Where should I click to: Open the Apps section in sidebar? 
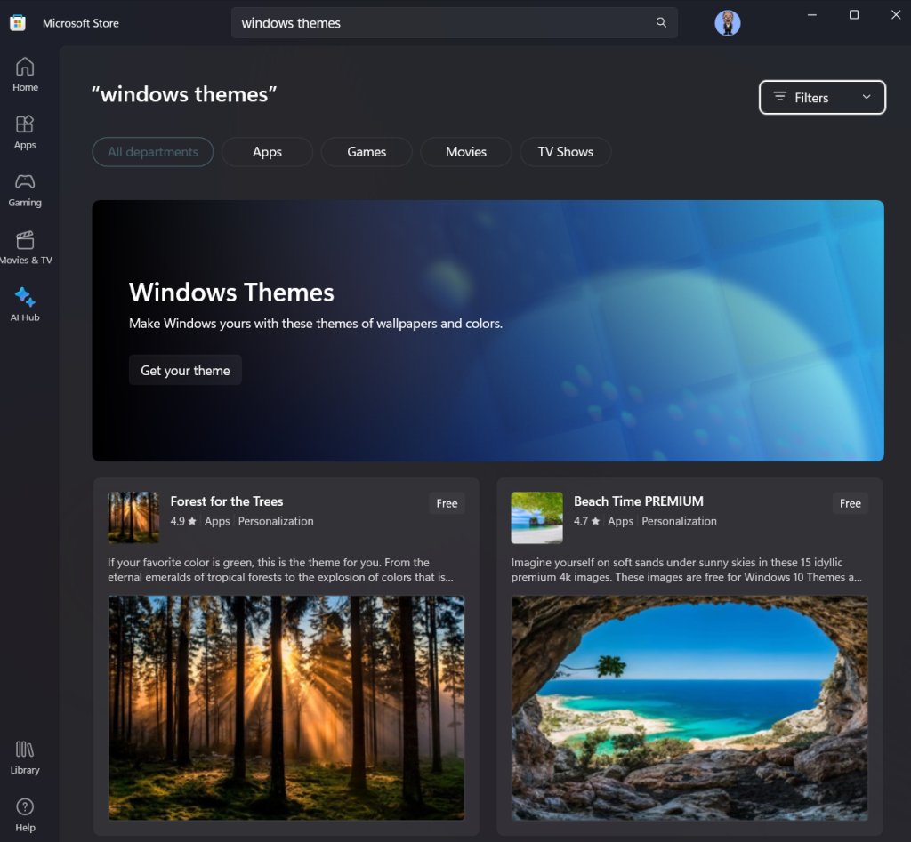click(x=25, y=132)
